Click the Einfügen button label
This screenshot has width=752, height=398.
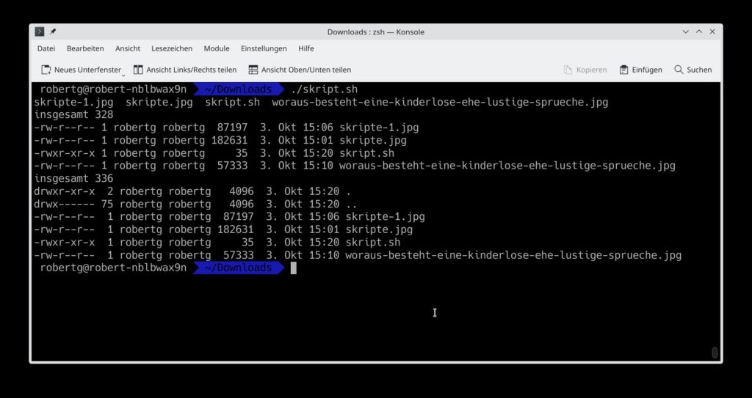pos(647,70)
